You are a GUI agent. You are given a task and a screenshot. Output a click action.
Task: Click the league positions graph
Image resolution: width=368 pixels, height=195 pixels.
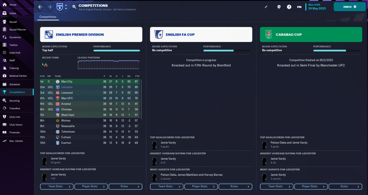click(x=109, y=64)
